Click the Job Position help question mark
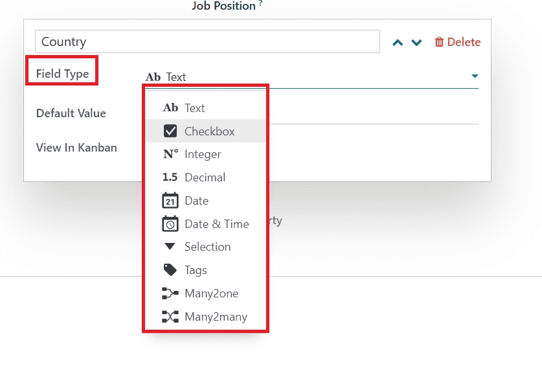The width and height of the screenshot is (542, 366). [260, 4]
